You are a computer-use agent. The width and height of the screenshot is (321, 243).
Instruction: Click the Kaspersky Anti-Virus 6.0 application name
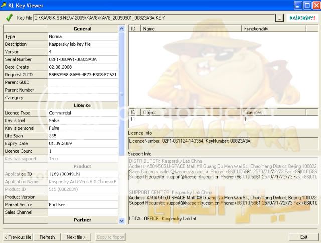click(x=83, y=182)
